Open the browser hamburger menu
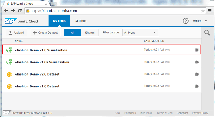This screenshot has width=215, height=117. click(210, 11)
